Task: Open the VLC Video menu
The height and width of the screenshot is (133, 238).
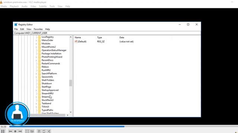Action: (x=33, y=6)
